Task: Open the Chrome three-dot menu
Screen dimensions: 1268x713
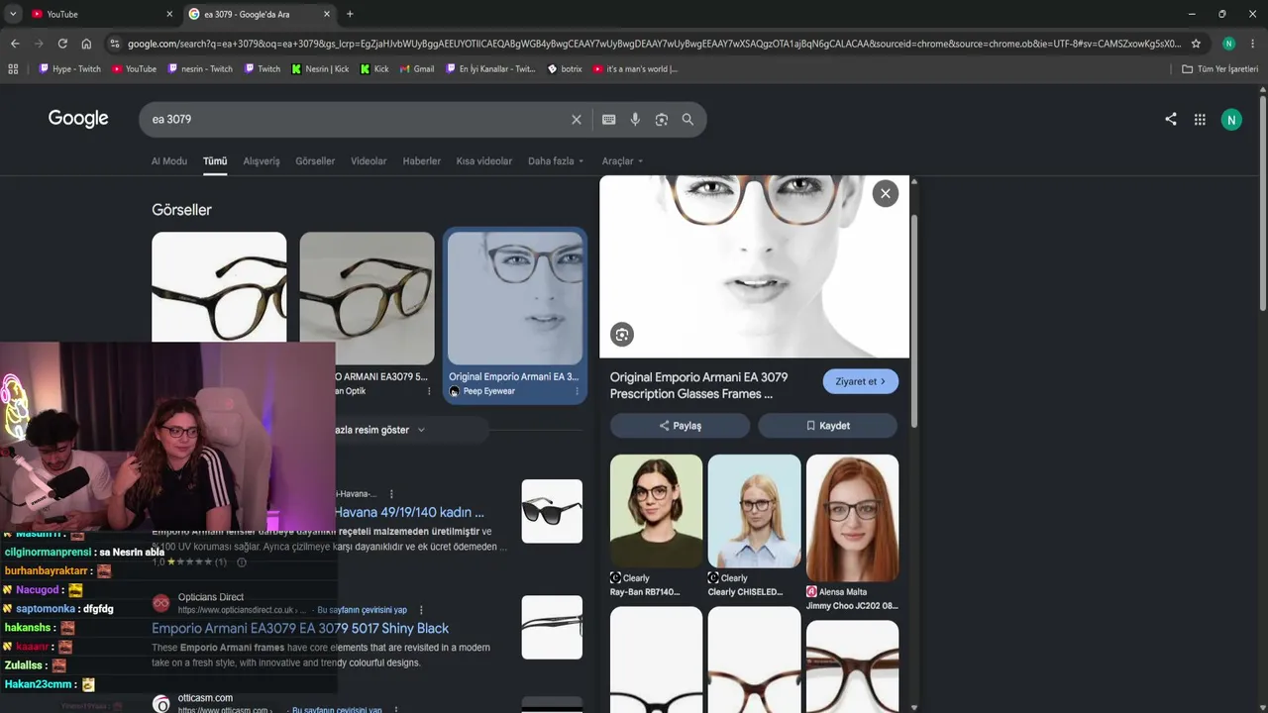Action: pos(1253,44)
